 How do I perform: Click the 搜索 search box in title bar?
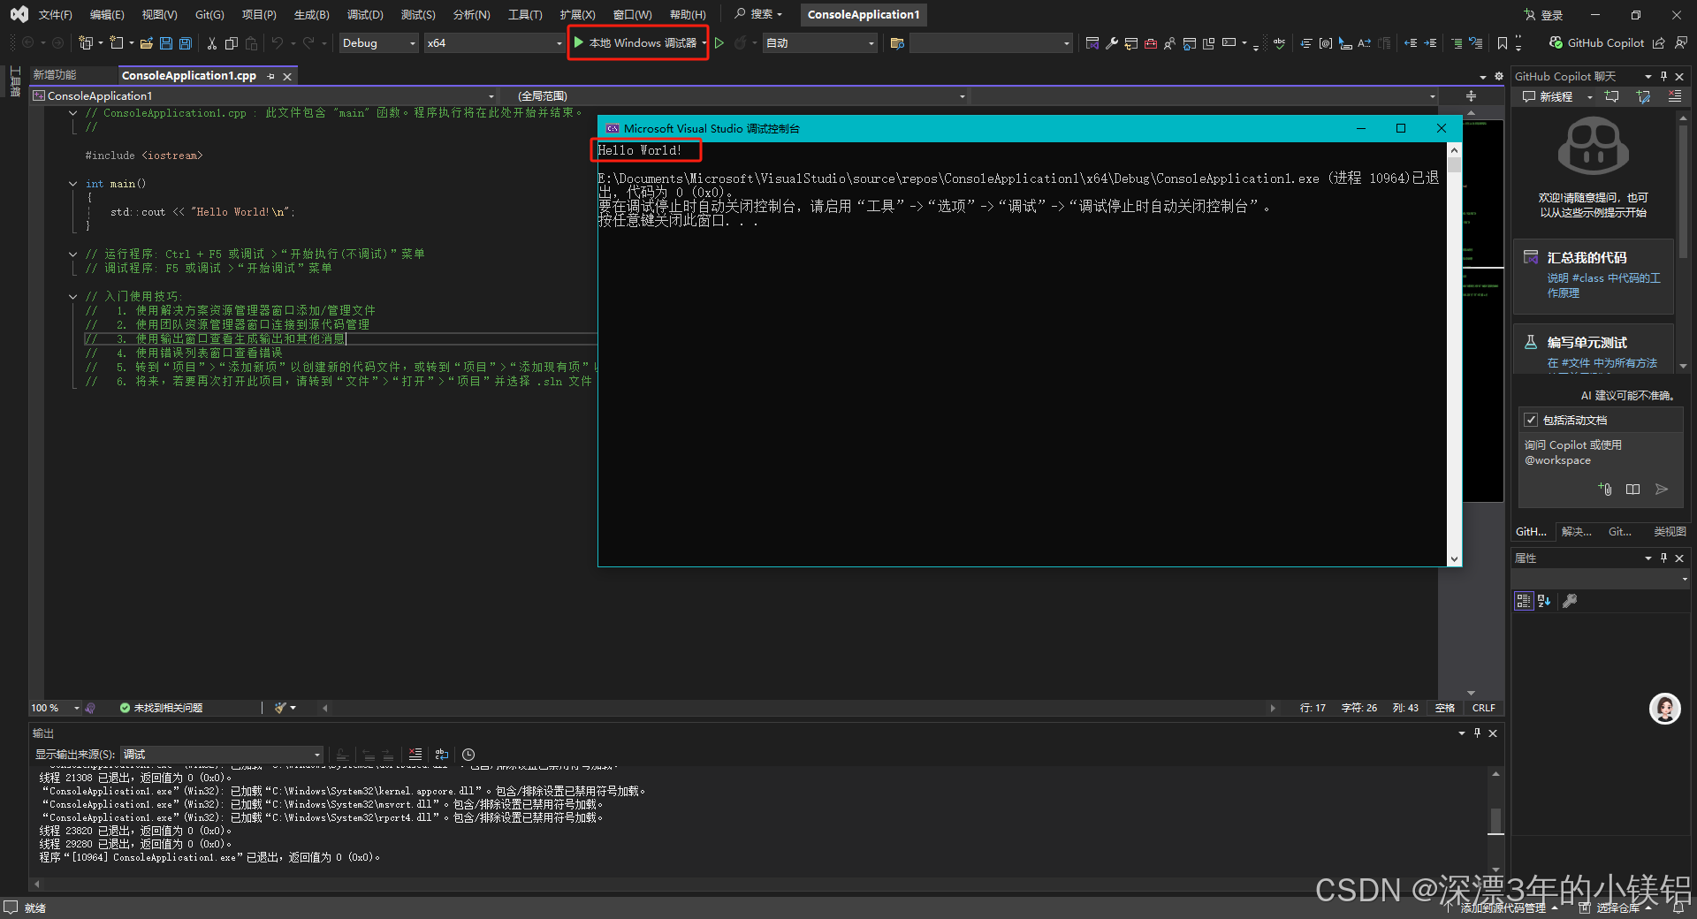click(759, 14)
